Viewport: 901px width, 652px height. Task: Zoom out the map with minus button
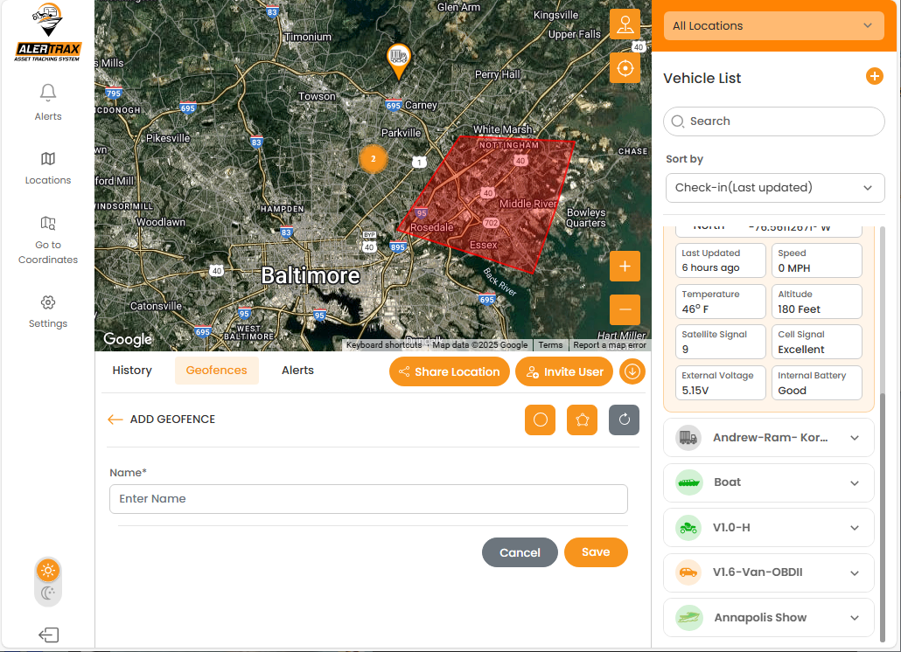pyautogui.click(x=625, y=309)
